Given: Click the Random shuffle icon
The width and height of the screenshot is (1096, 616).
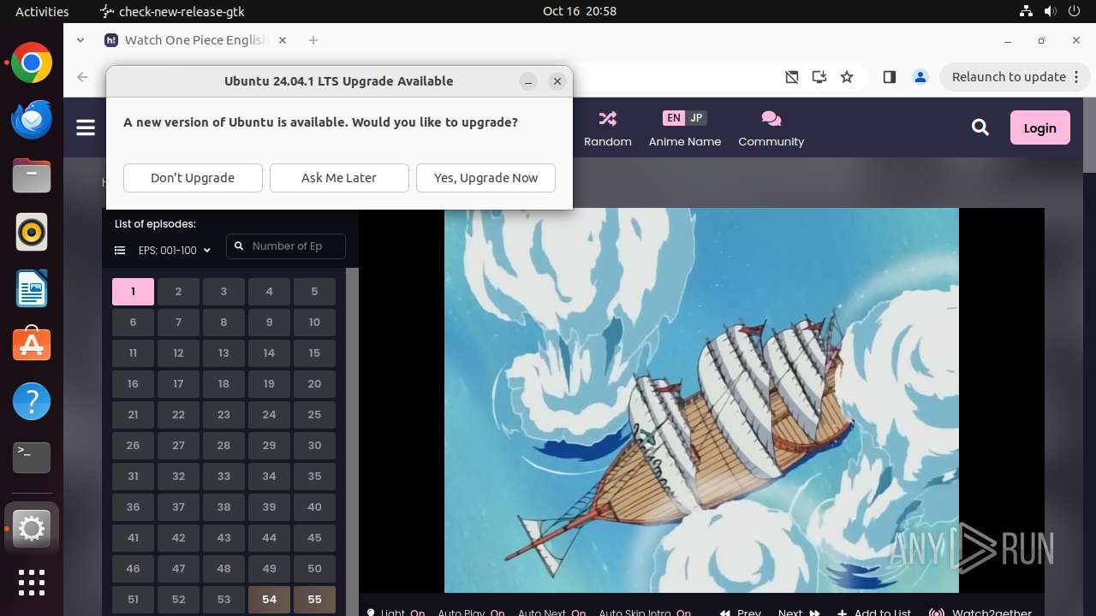Looking at the screenshot, I should tap(608, 118).
